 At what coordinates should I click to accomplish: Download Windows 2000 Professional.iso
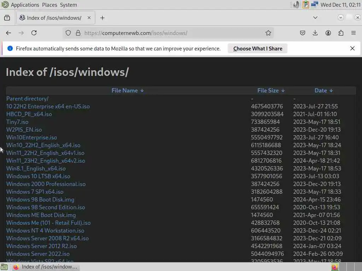(46, 184)
